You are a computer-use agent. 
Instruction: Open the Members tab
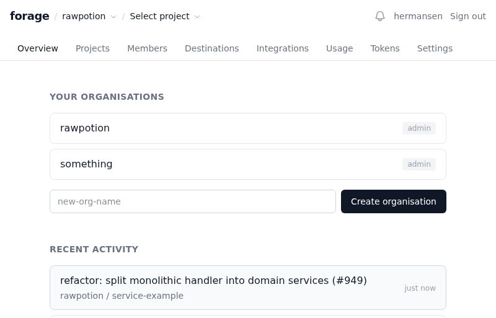[147, 48]
